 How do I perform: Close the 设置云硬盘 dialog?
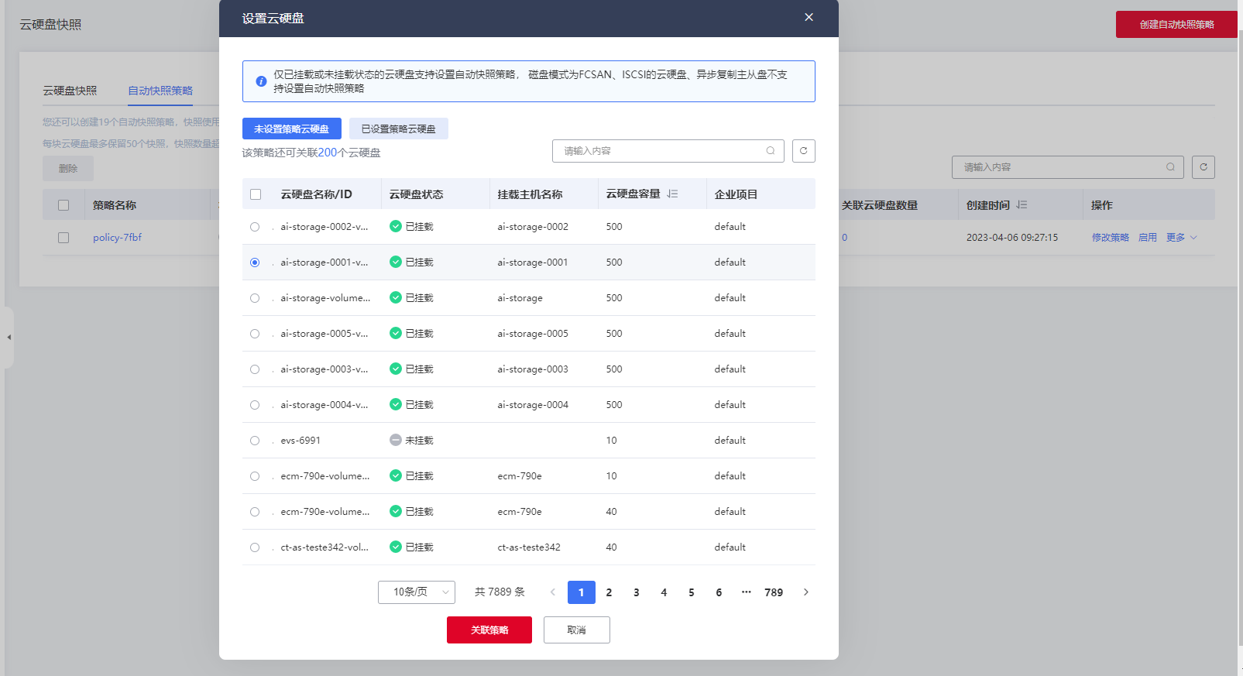coord(809,17)
